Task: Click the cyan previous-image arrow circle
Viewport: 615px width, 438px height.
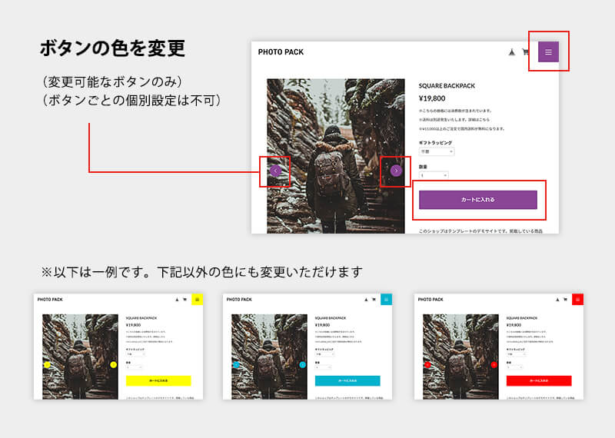Action: [x=237, y=364]
